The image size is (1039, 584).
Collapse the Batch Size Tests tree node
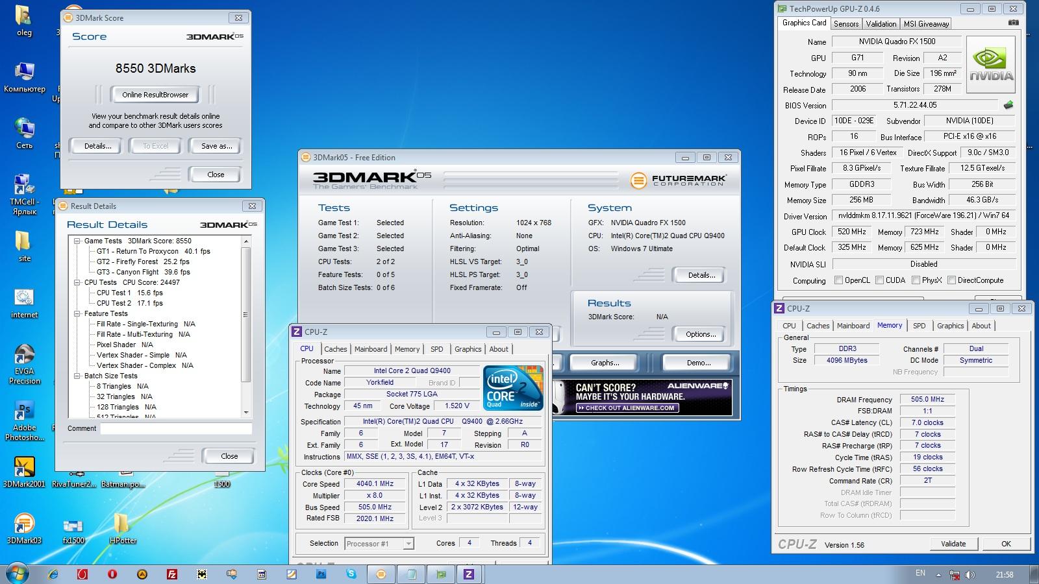(x=78, y=376)
